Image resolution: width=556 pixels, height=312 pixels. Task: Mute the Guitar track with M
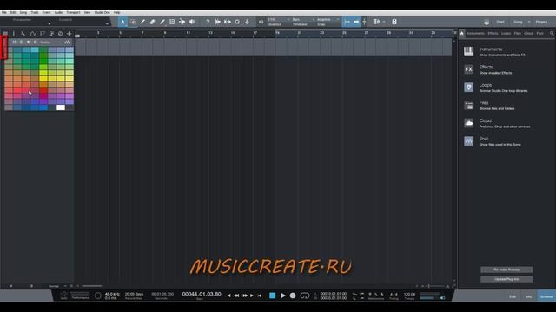(14, 42)
